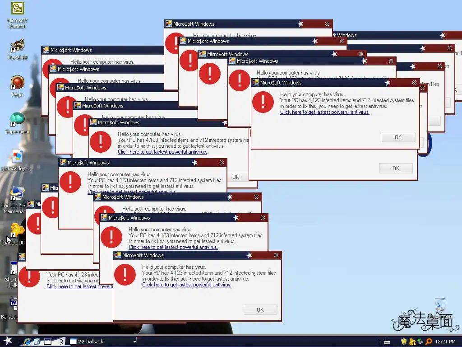Open the on-screen keyboard tray icon
The height and width of the screenshot is (347, 462).
coord(387,342)
